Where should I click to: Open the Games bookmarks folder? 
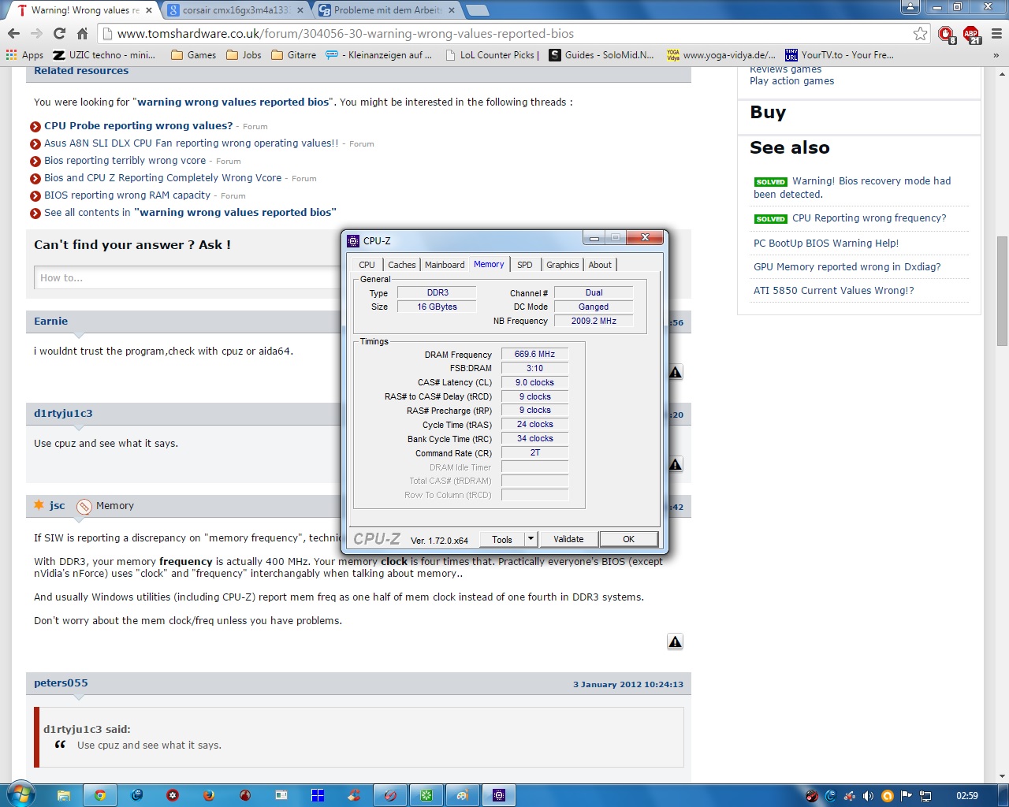(x=193, y=55)
